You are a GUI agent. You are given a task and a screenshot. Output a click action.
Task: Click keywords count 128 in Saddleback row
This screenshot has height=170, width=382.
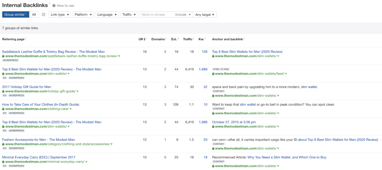(x=204, y=51)
